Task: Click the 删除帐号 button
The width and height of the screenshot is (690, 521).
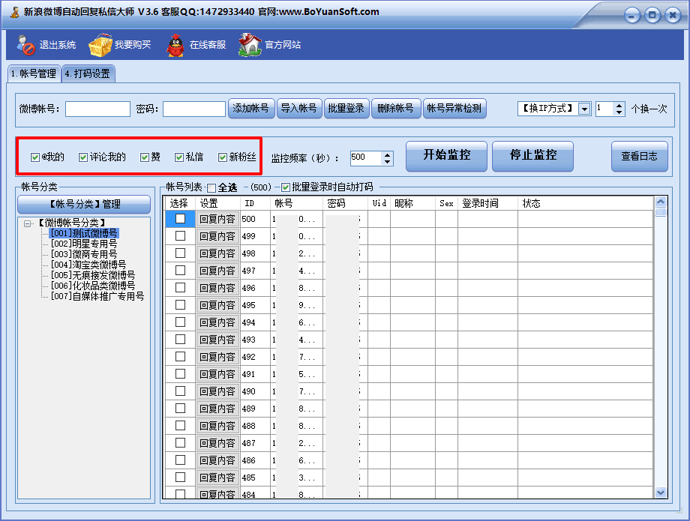Action: point(396,109)
